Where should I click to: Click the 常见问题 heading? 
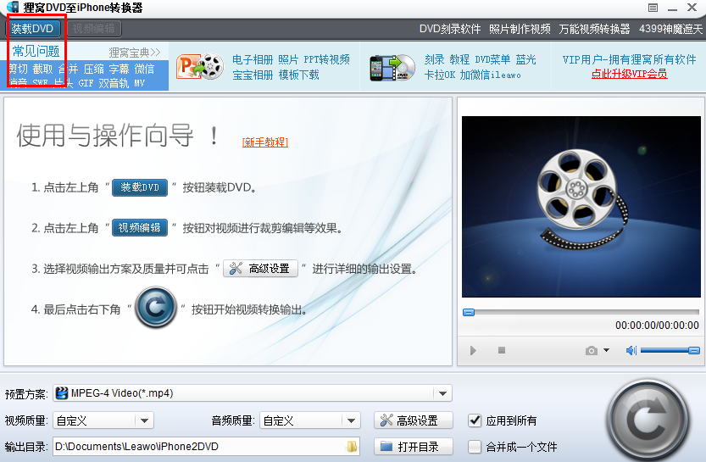[36, 52]
